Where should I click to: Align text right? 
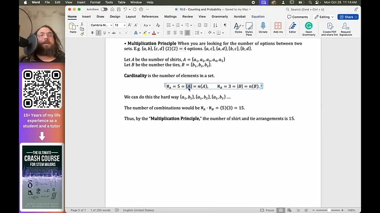(181, 33)
